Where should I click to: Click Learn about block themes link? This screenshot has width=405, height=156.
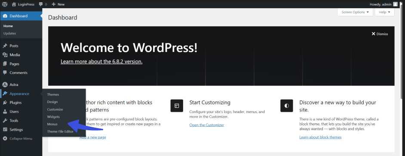pos(320,137)
